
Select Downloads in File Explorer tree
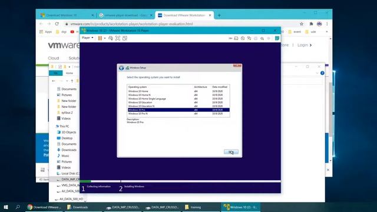point(67,150)
